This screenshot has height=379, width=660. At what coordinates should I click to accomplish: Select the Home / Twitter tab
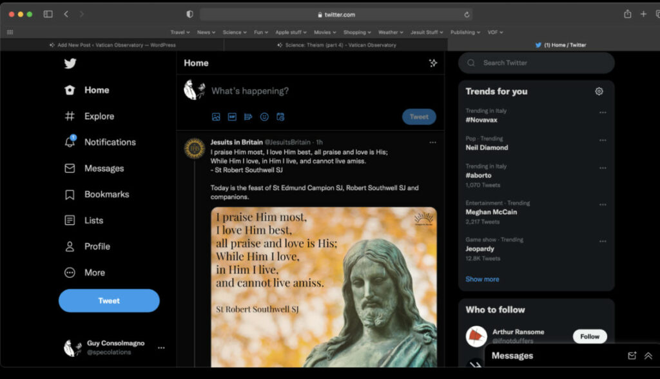[554, 45]
